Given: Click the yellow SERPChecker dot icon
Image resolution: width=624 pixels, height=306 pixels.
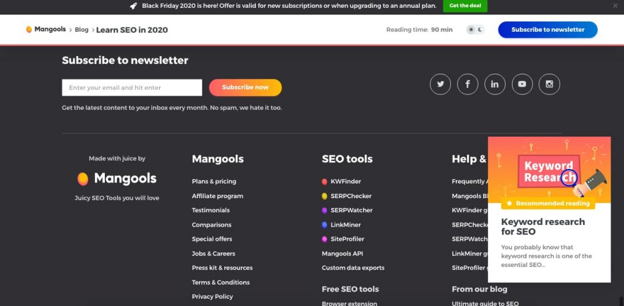Looking at the screenshot, I should pyautogui.click(x=324, y=196).
